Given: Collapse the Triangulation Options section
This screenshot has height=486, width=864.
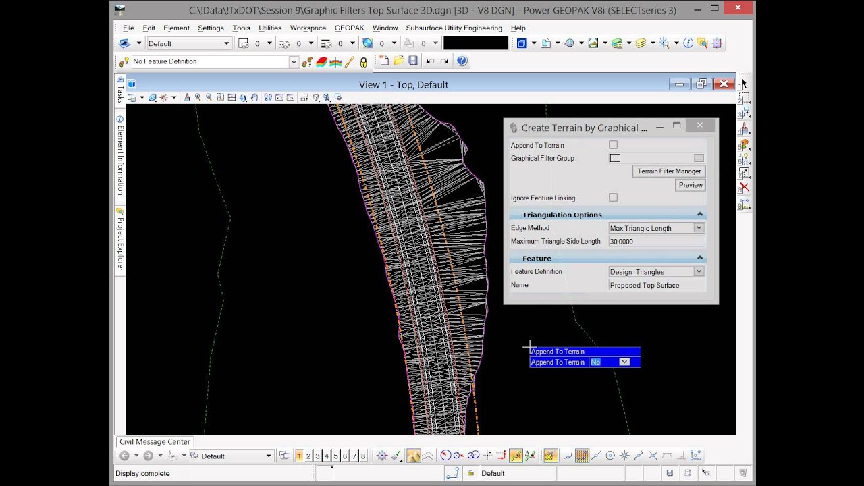Looking at the screenshot, I should [x=699, y=215].
